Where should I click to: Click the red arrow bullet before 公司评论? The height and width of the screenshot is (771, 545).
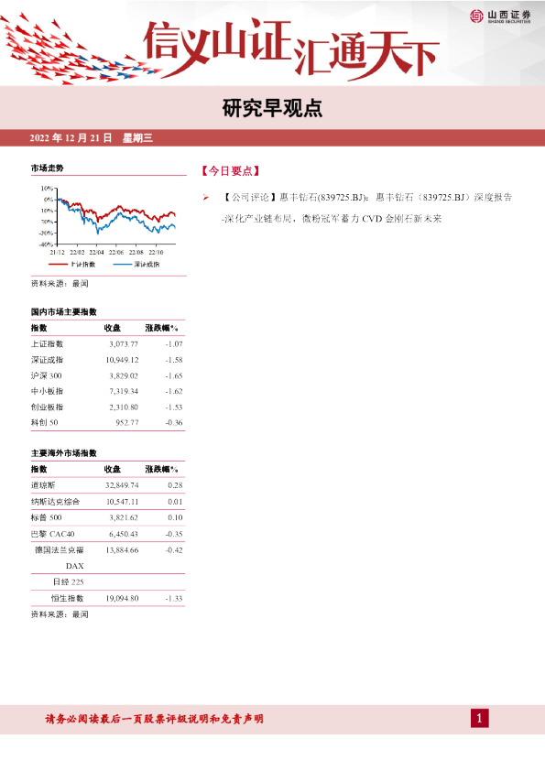pos(205,198)
